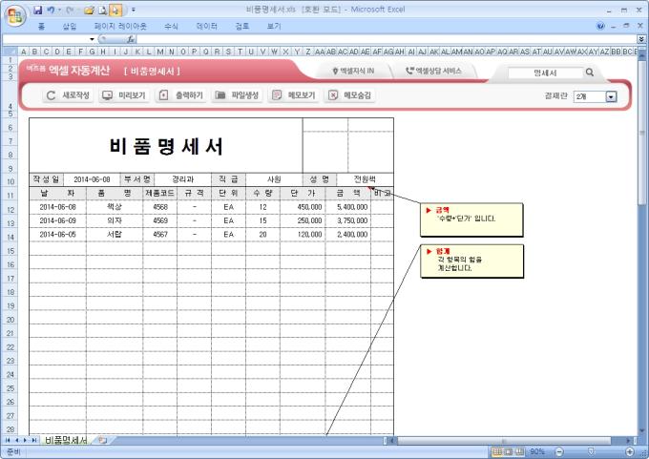The width and height of the screenshot is (649, 459).
Task: Open the Office button menu
Action: coord(15,15)
